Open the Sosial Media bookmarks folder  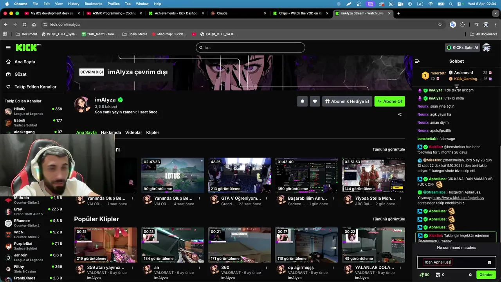[x=135, y=34]
